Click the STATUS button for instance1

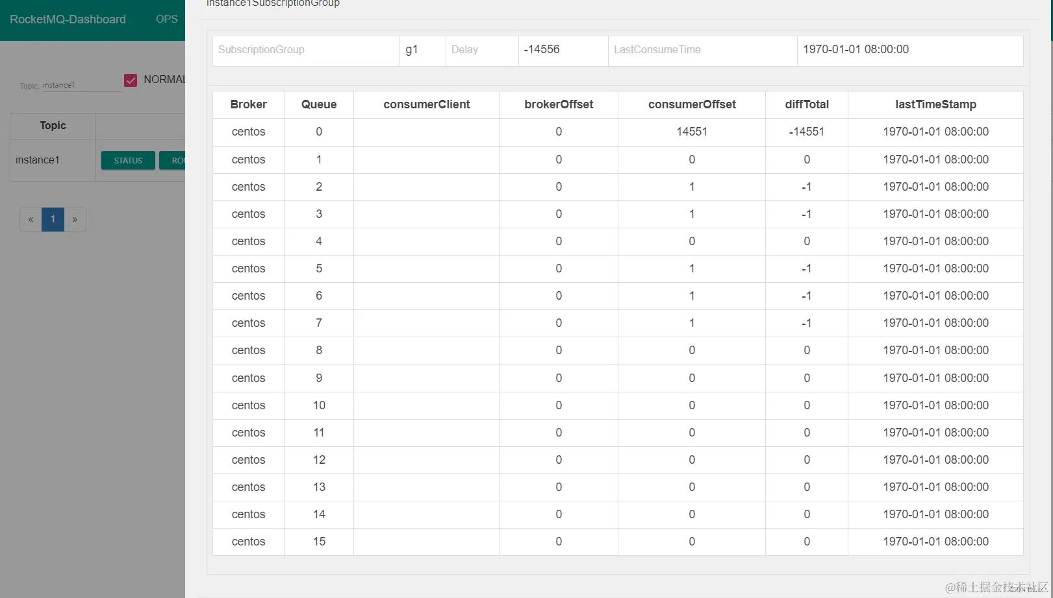click(128, 160)
